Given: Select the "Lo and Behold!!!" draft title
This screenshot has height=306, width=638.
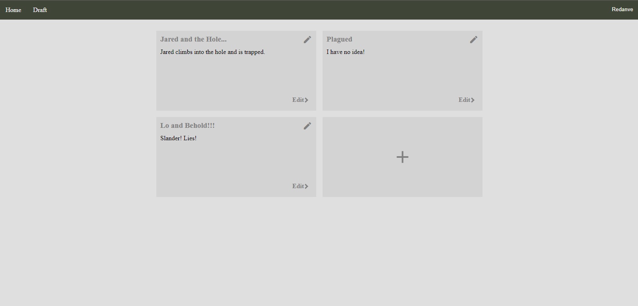Looking at the screenshot, I should (x=187, y=125).
